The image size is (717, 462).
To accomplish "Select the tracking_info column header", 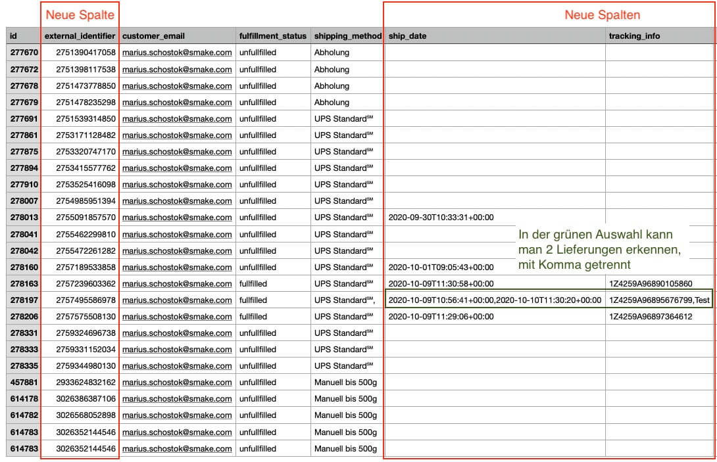I will [660, 36].
